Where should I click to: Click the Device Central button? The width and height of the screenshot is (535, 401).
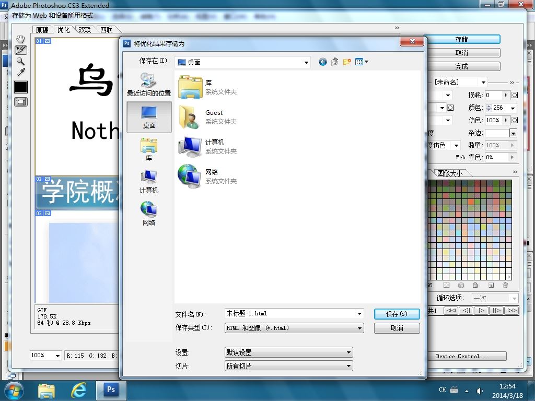462,356
